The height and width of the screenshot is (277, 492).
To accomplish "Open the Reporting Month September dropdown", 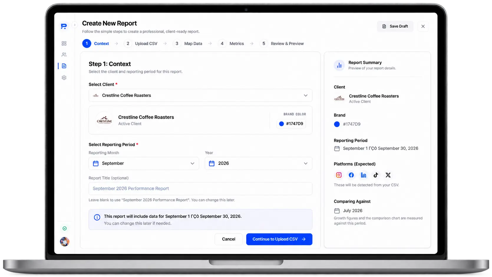I will [144, 163].
